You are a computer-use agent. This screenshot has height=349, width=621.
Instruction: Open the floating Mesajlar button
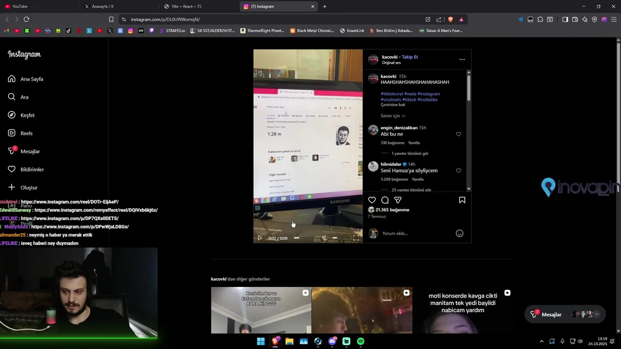coord(565,315)
